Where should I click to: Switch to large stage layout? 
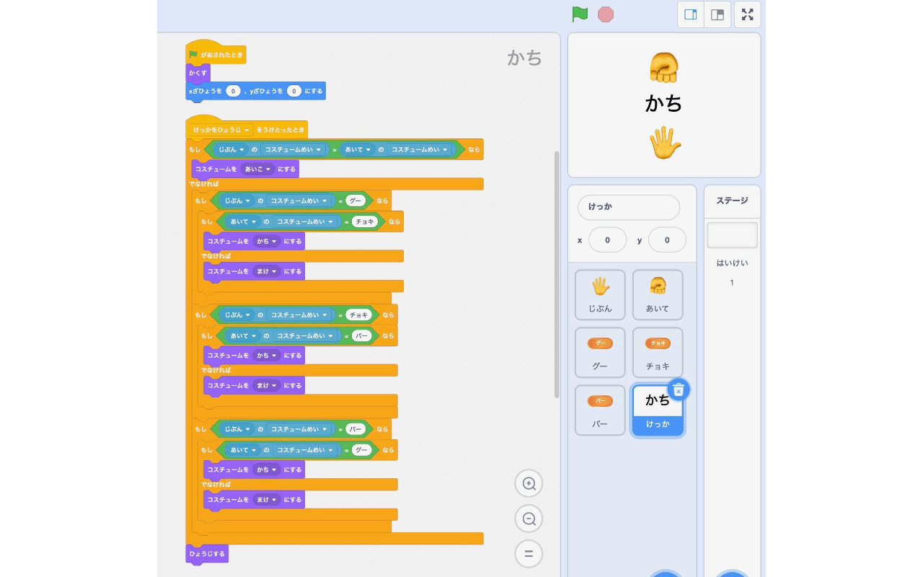717,14
